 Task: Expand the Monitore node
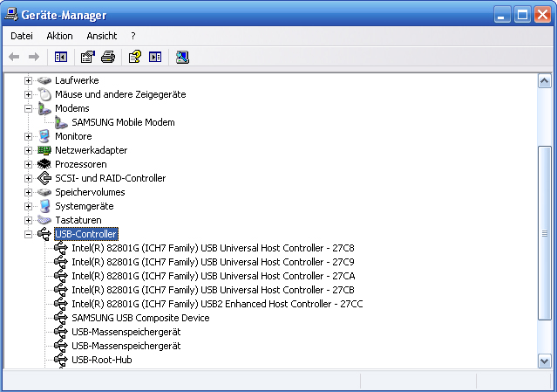(28, 136)
